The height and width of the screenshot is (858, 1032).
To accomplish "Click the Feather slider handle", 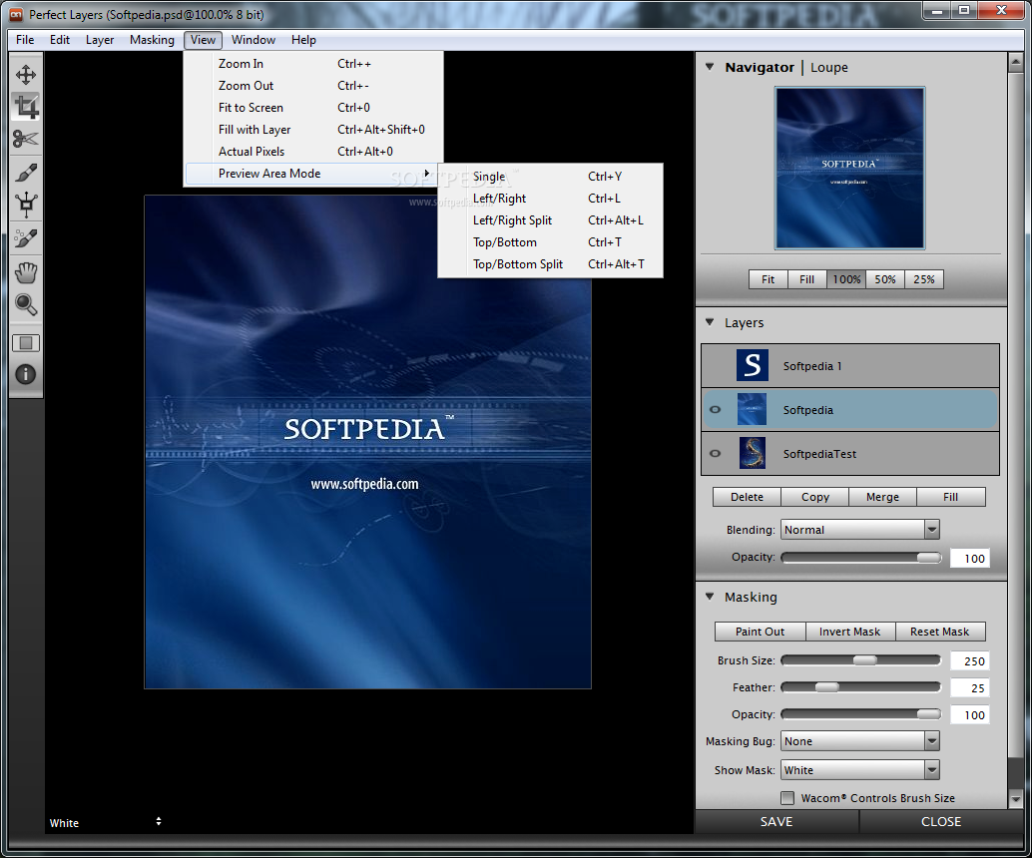I will [x=827, y=687].
